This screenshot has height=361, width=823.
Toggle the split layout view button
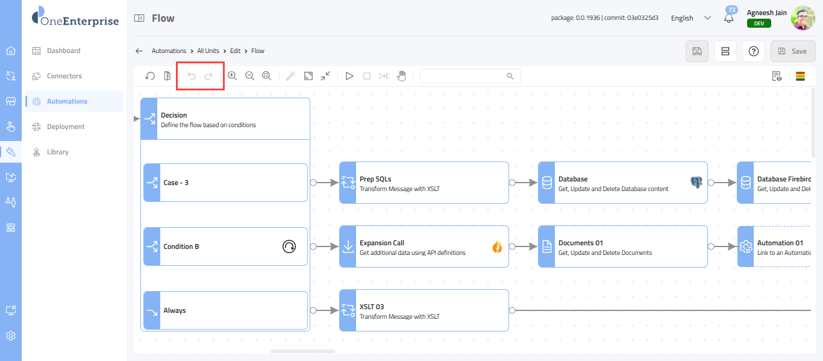[725, 51]
